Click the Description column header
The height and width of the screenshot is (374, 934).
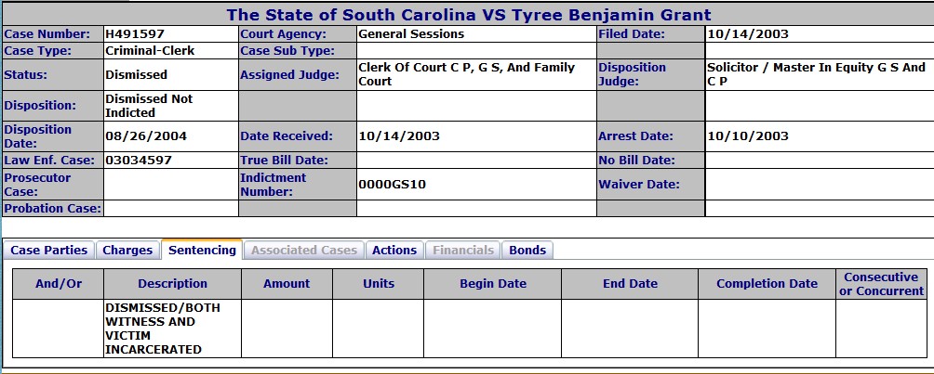(172, 283)
